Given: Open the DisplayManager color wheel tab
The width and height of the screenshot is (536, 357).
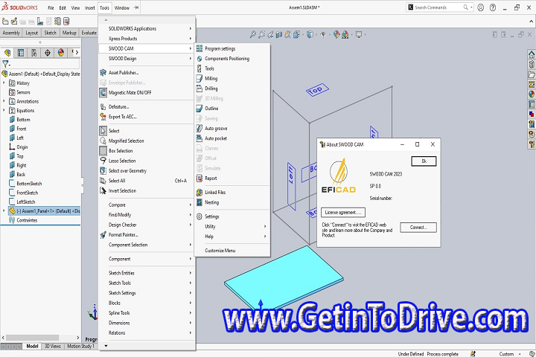Looking at the screenshot, I should click(x=61, y=53).
